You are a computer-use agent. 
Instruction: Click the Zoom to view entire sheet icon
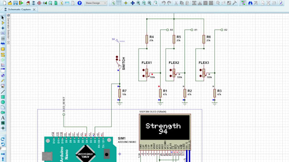pyautogui.click(x=150, y=3)
